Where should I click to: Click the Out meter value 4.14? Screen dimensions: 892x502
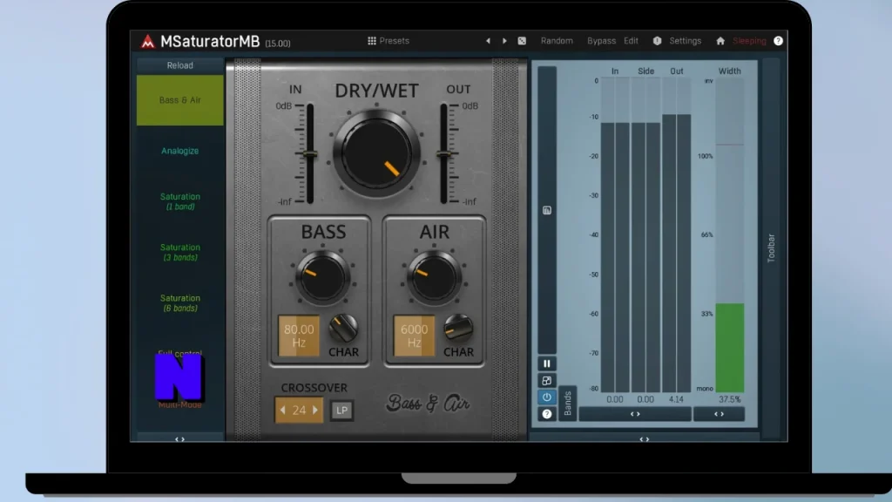click(x=676, y=399)
